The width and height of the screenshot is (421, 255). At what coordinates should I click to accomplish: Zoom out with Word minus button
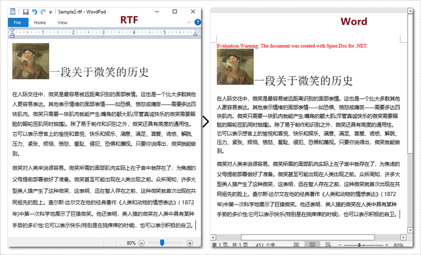click(x=340, y=245)
